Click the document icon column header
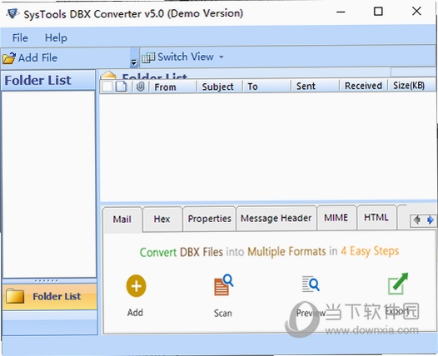The image size is (438, 356). [x=122, y=87]
